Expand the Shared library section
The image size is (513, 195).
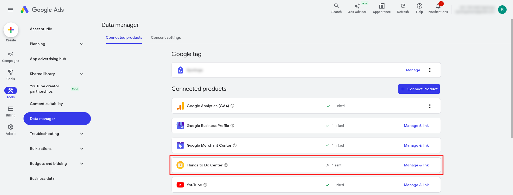(x=82, y=74)
